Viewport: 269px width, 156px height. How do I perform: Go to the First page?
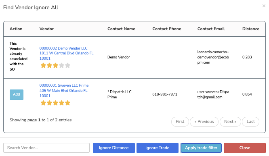pos(180,122)
